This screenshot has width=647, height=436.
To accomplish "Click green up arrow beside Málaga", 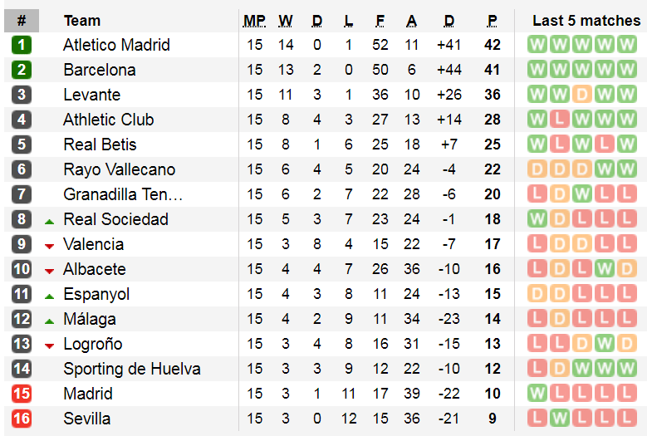I will 50,321.
